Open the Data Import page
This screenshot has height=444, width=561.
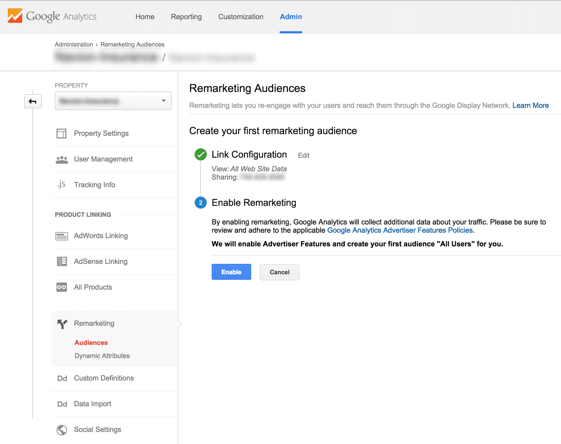point(93,404)
